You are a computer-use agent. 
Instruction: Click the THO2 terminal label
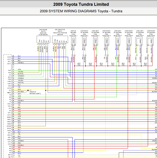click(9, 130)
